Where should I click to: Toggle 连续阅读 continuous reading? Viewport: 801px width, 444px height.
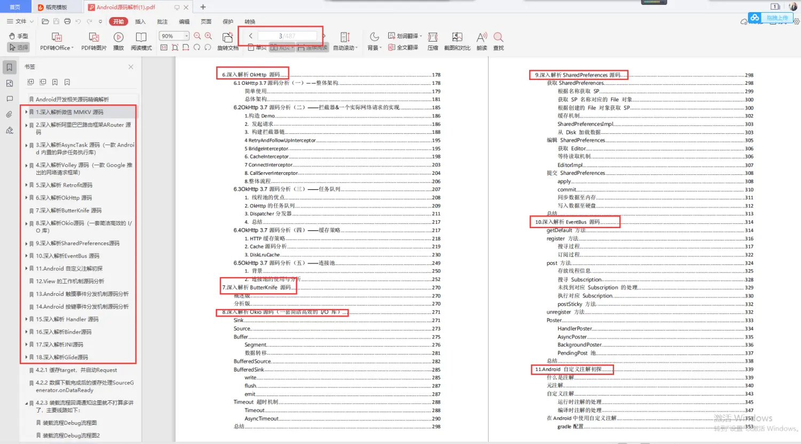(x=312, y=47)
